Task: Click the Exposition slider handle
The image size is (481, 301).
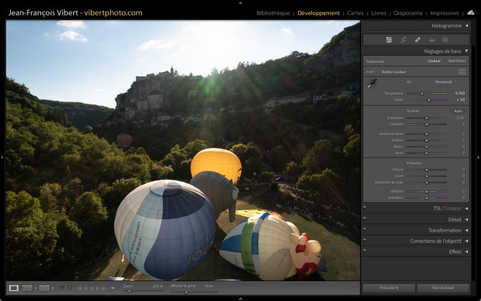Action: click(427, 118)
